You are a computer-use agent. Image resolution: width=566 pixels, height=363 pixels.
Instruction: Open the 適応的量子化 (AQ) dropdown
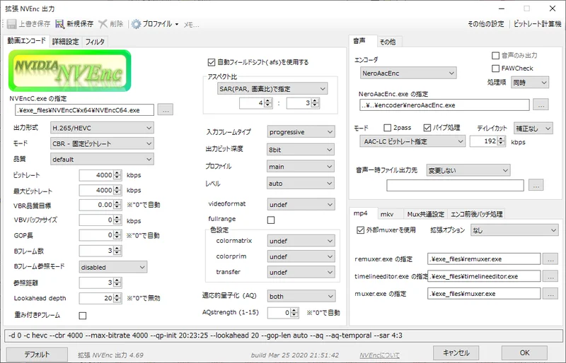[301, 297]
